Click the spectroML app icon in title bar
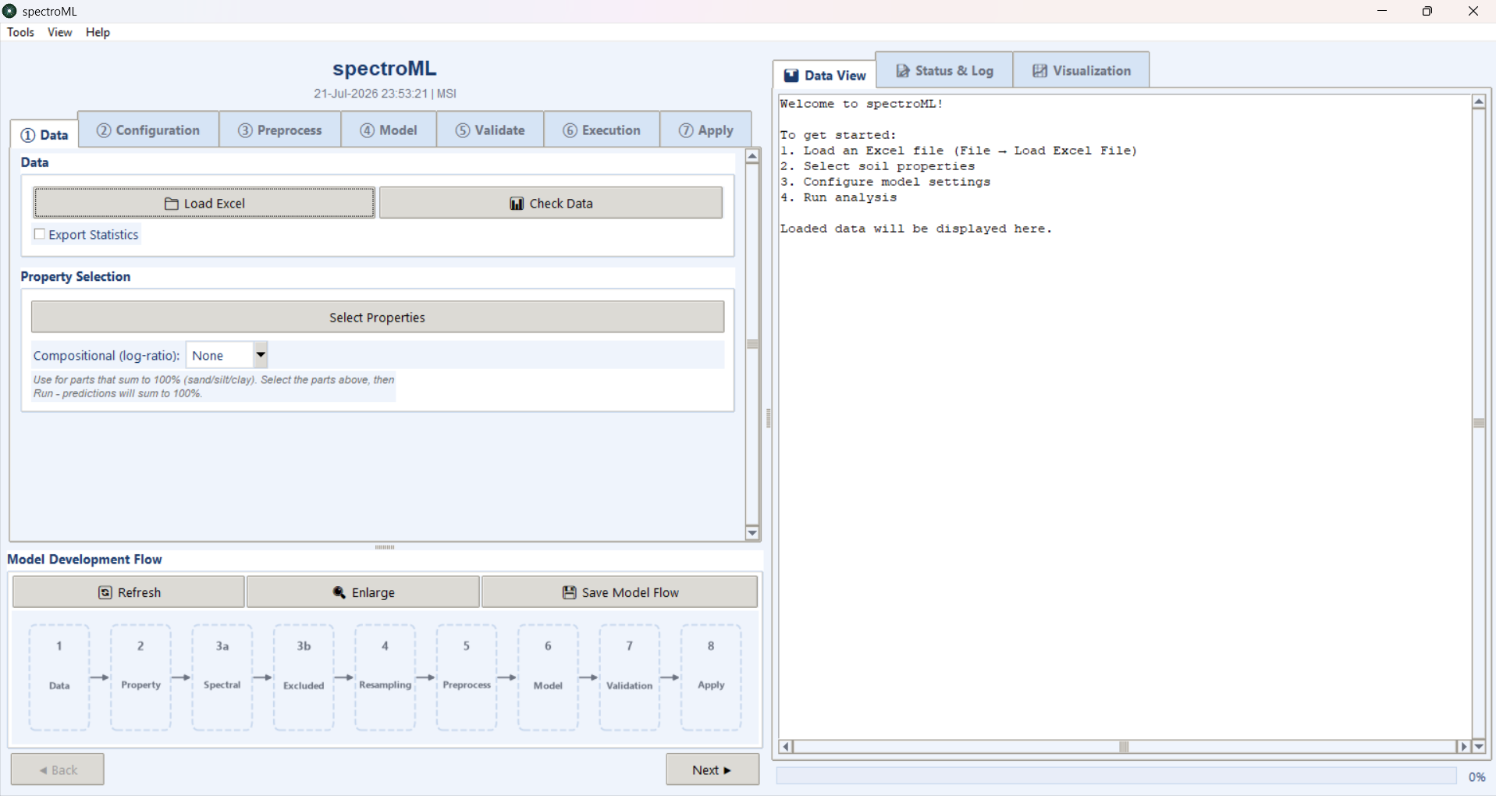The image size is (1496, 796). [x=9, y=11]
